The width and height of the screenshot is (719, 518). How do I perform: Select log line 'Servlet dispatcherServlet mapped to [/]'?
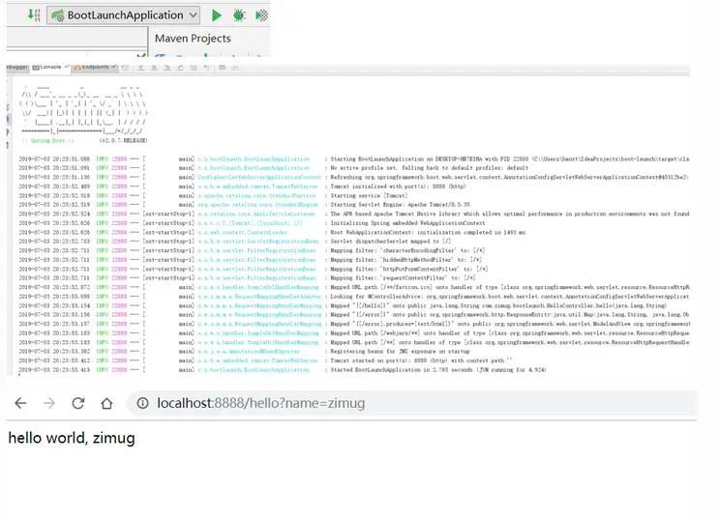pos(235,242)
